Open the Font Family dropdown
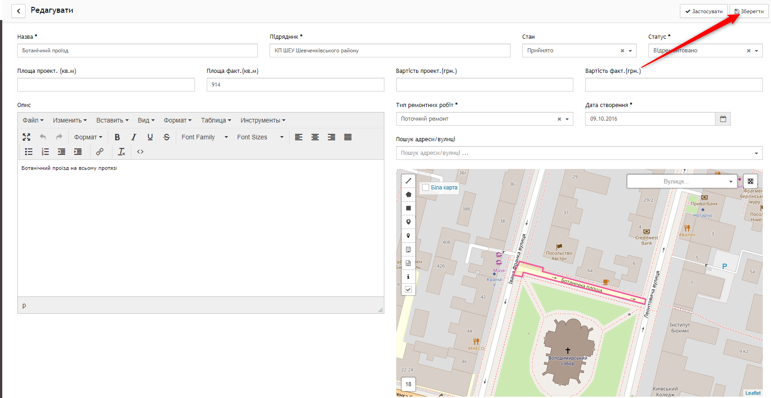The image size is (771, 398). [x=204, y=137]
